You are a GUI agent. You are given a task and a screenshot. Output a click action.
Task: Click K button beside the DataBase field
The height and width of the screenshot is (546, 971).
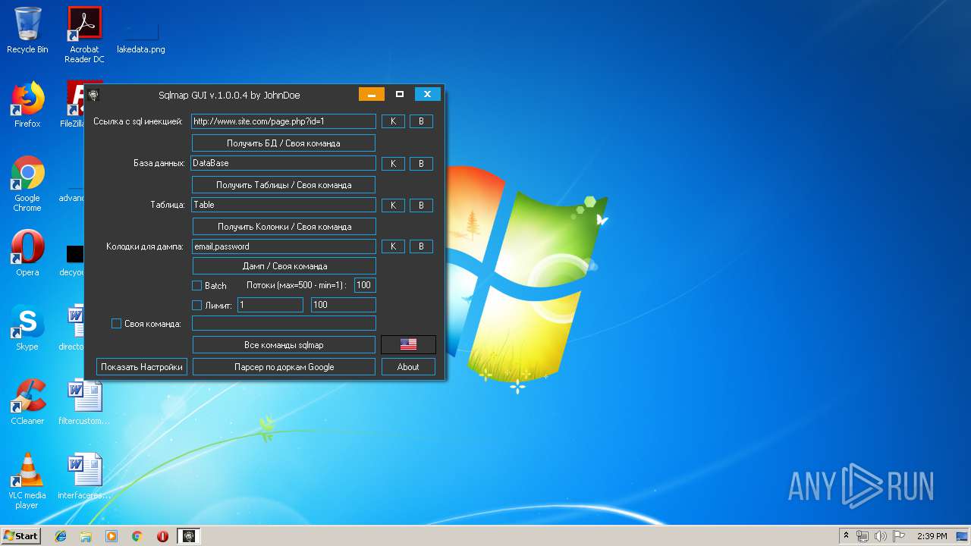pos(393,164)
